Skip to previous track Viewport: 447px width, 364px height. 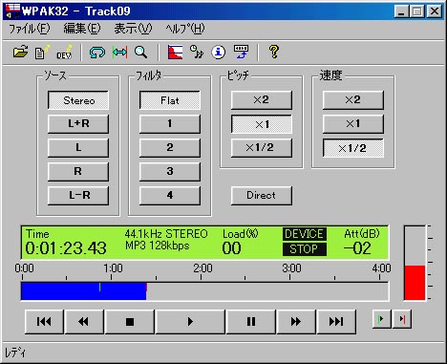[44, 322]
